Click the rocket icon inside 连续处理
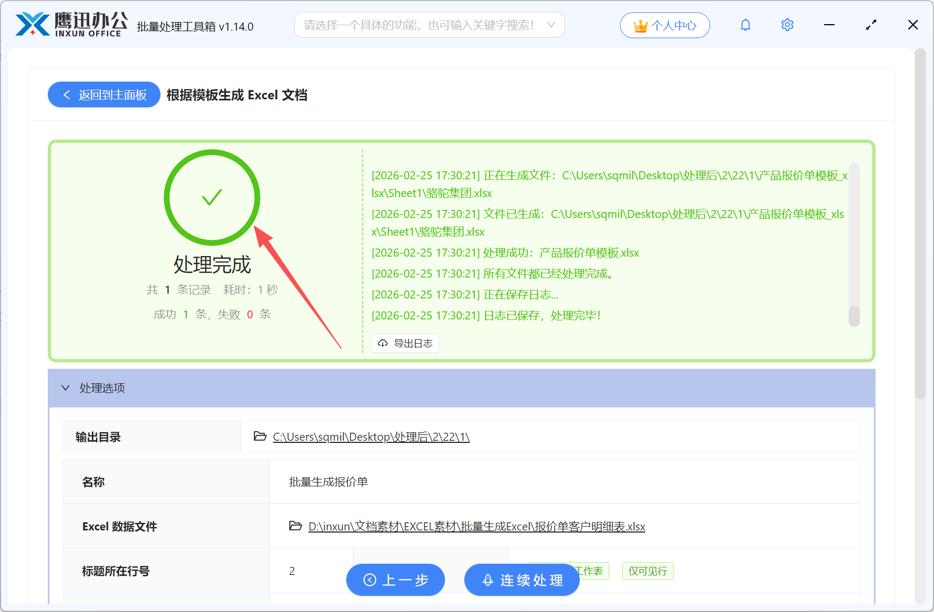 [x=487, y=580]
